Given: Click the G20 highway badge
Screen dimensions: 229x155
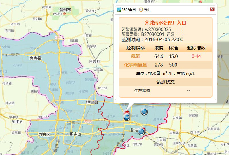Looking at the screenshot, I should [x=88, y=121].
